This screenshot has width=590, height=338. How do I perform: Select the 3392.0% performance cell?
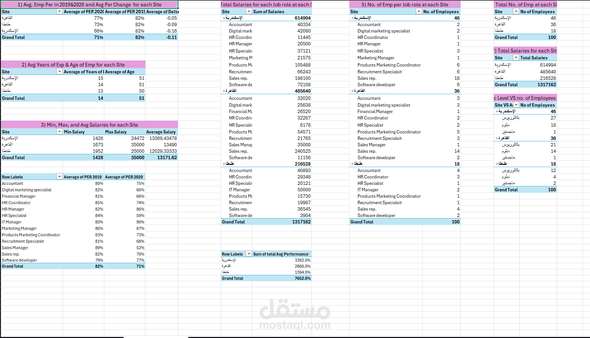282,260
